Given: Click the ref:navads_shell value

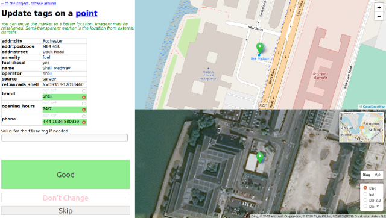Looking at the screenshot, I should [63, 84].
